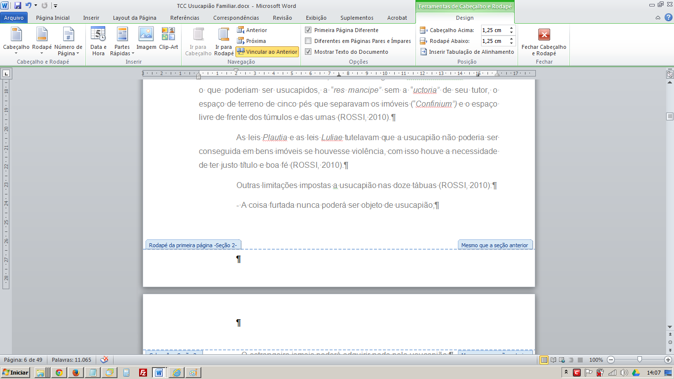
Task: Open Firefox from the taskbar
Action: [75, 373]
